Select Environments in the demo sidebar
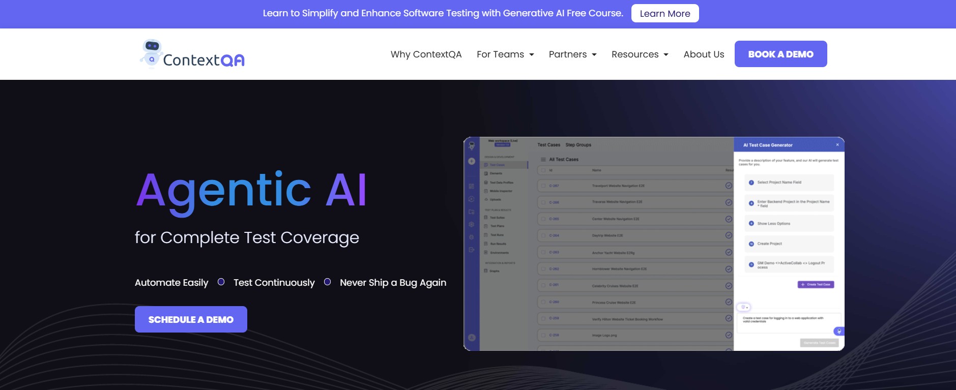This screenshot has width=956, height=390. 496,252
